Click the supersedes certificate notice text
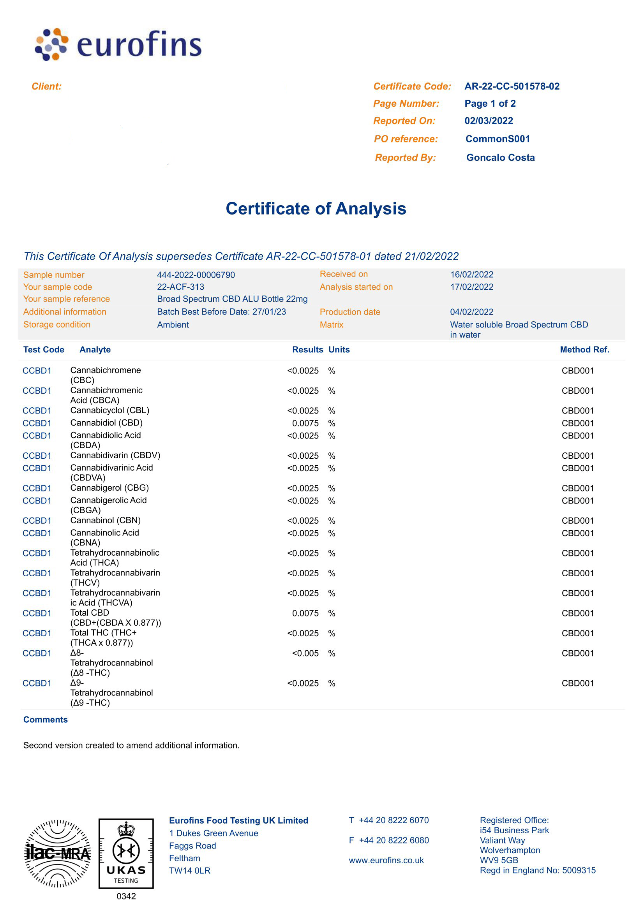 click(x=241, y=257)
